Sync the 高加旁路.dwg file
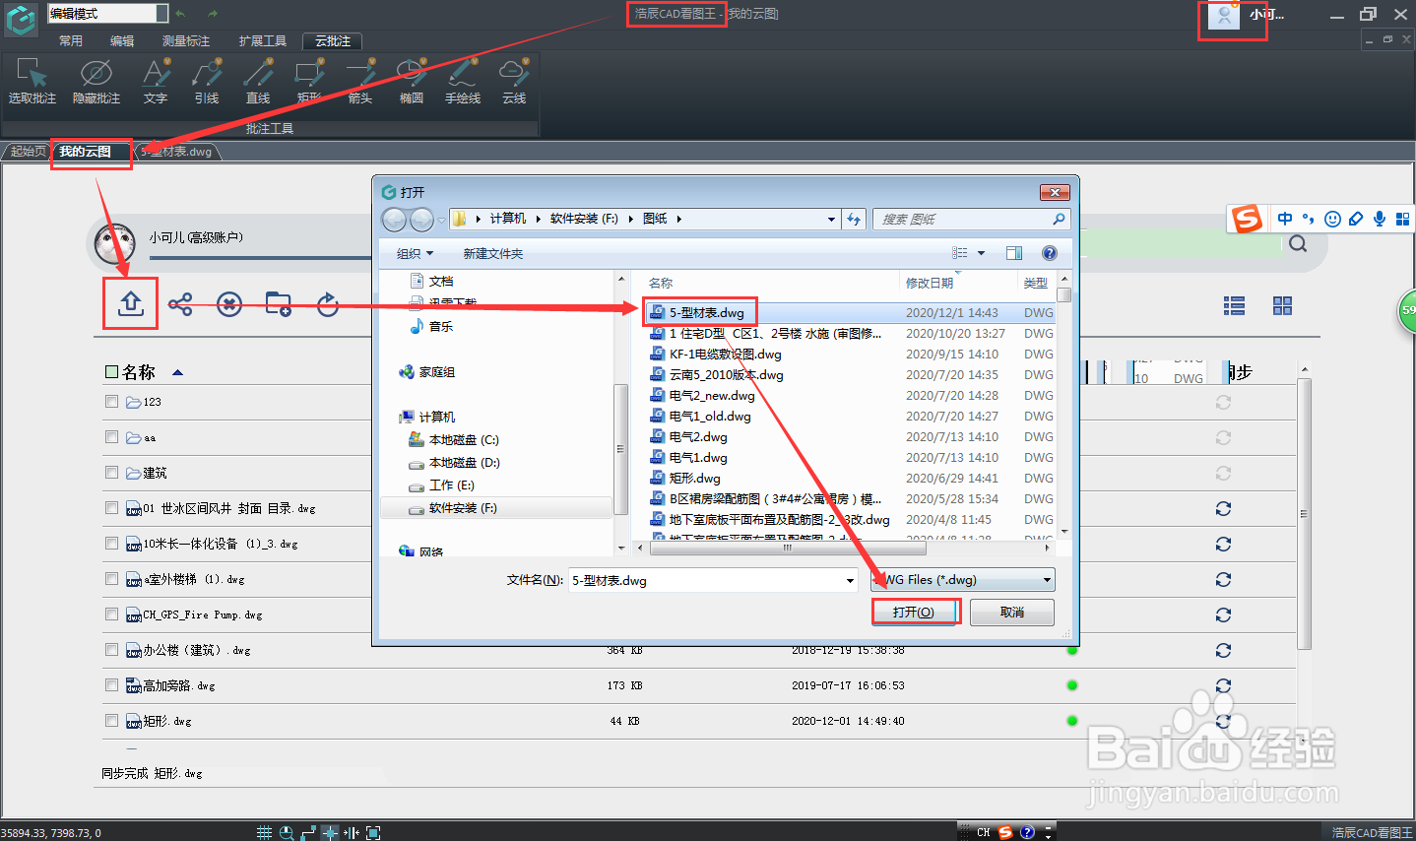This screenshot has width=1416, height=841. (x=1223, y=685)
